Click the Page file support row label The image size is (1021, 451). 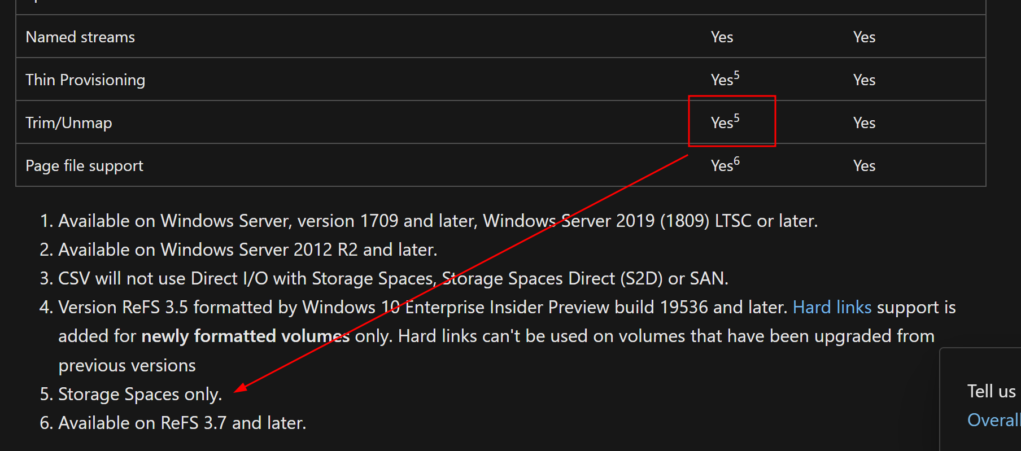pyautogui.click(x=85, y=166)
